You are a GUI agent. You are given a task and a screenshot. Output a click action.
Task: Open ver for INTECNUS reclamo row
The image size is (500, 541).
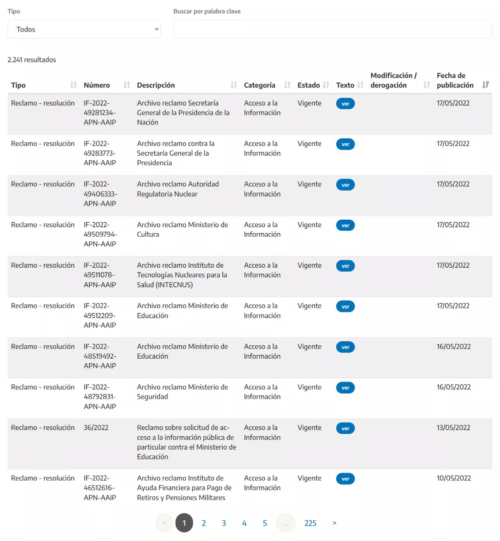tap(345, 266)
